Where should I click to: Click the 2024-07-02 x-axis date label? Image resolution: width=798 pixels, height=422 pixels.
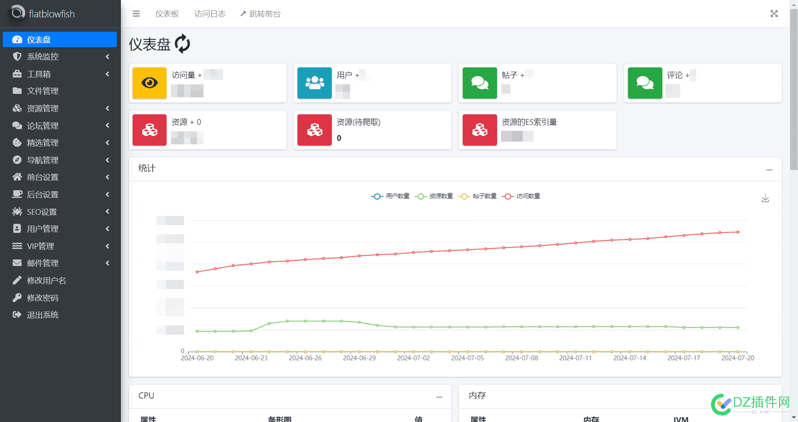(x=413, y=358)
